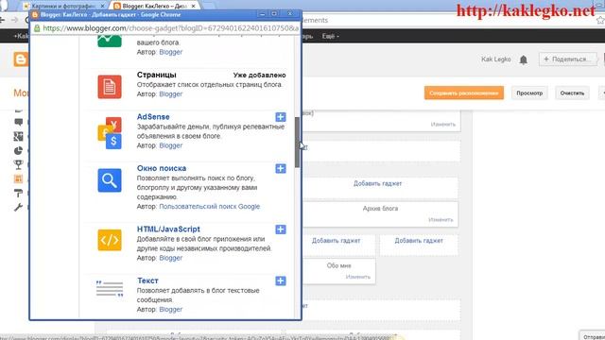Click Изменить link under Архив блога

441,220
